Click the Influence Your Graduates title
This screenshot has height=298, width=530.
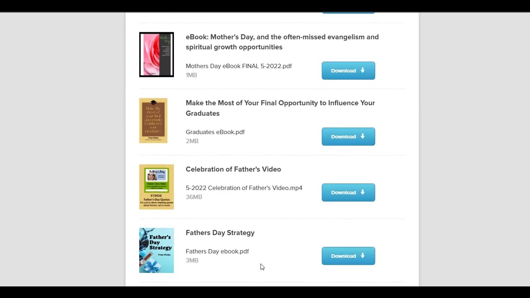[280, 108]
